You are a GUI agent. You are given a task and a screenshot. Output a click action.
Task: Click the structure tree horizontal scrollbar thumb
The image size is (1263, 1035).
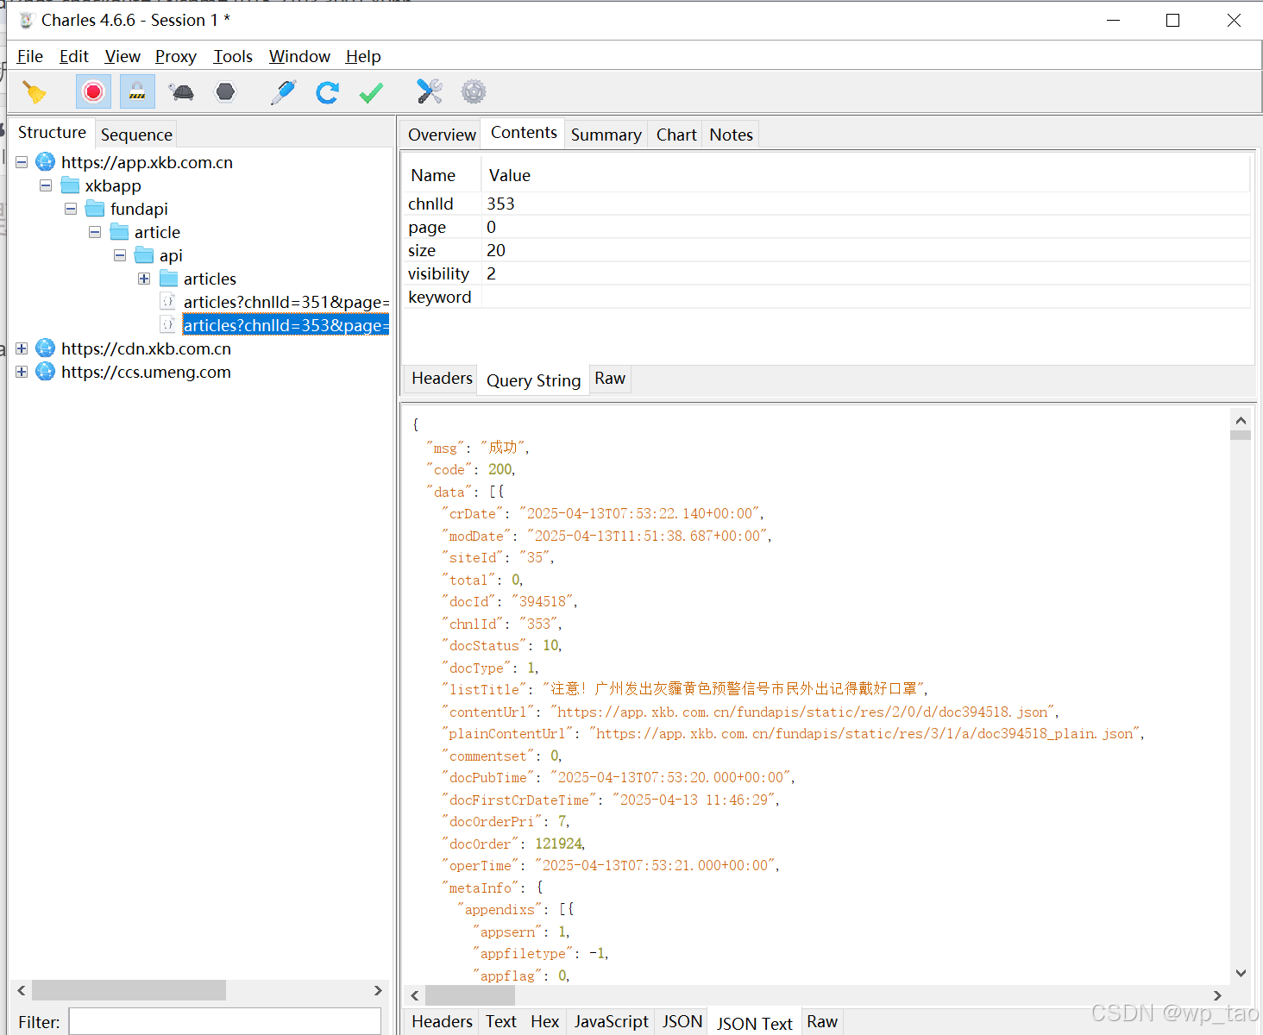[129, 990]
